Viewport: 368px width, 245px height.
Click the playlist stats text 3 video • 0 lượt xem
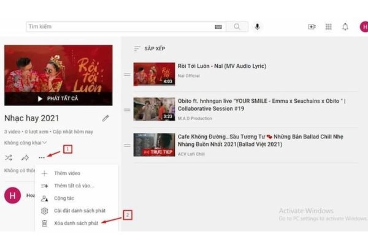tap(48, 132)
